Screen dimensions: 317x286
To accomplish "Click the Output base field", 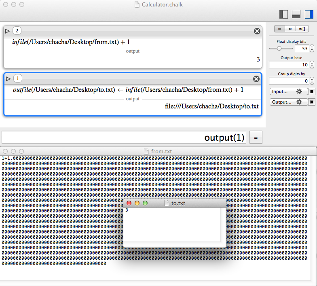I will [x=289, y=65].
